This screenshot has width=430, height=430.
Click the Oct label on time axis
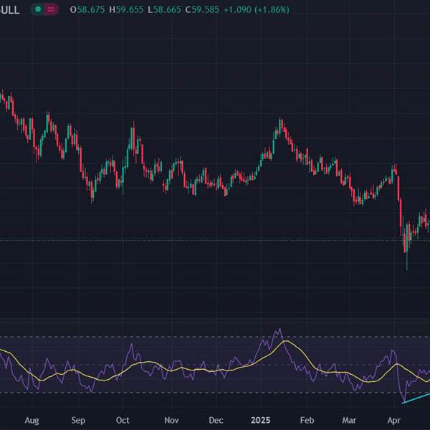(x=123, y=420)
